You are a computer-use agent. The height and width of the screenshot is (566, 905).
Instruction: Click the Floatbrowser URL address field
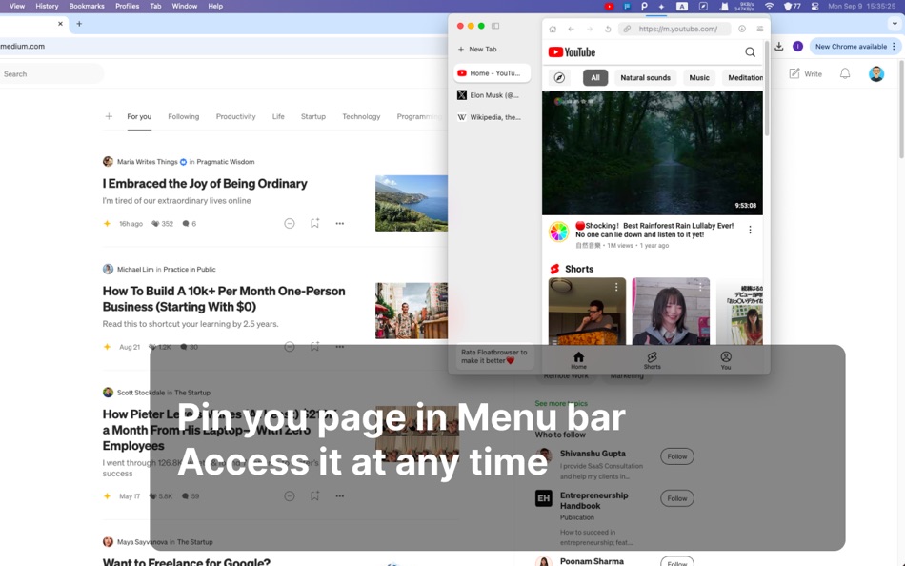click(674, 29)
